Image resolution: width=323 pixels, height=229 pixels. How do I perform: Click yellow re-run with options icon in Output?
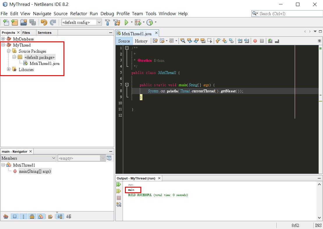click(x=119, y=191)
